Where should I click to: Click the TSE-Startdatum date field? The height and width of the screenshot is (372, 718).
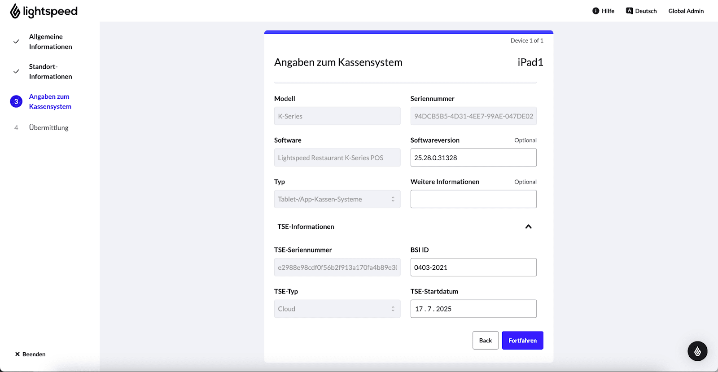(x=473, y=309)
